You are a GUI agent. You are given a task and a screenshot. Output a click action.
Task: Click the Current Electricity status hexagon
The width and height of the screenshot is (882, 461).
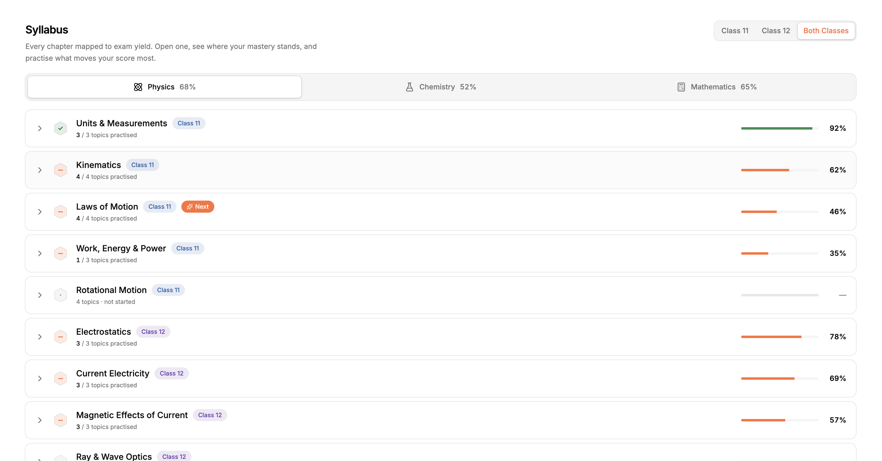[x=60, y=379]
